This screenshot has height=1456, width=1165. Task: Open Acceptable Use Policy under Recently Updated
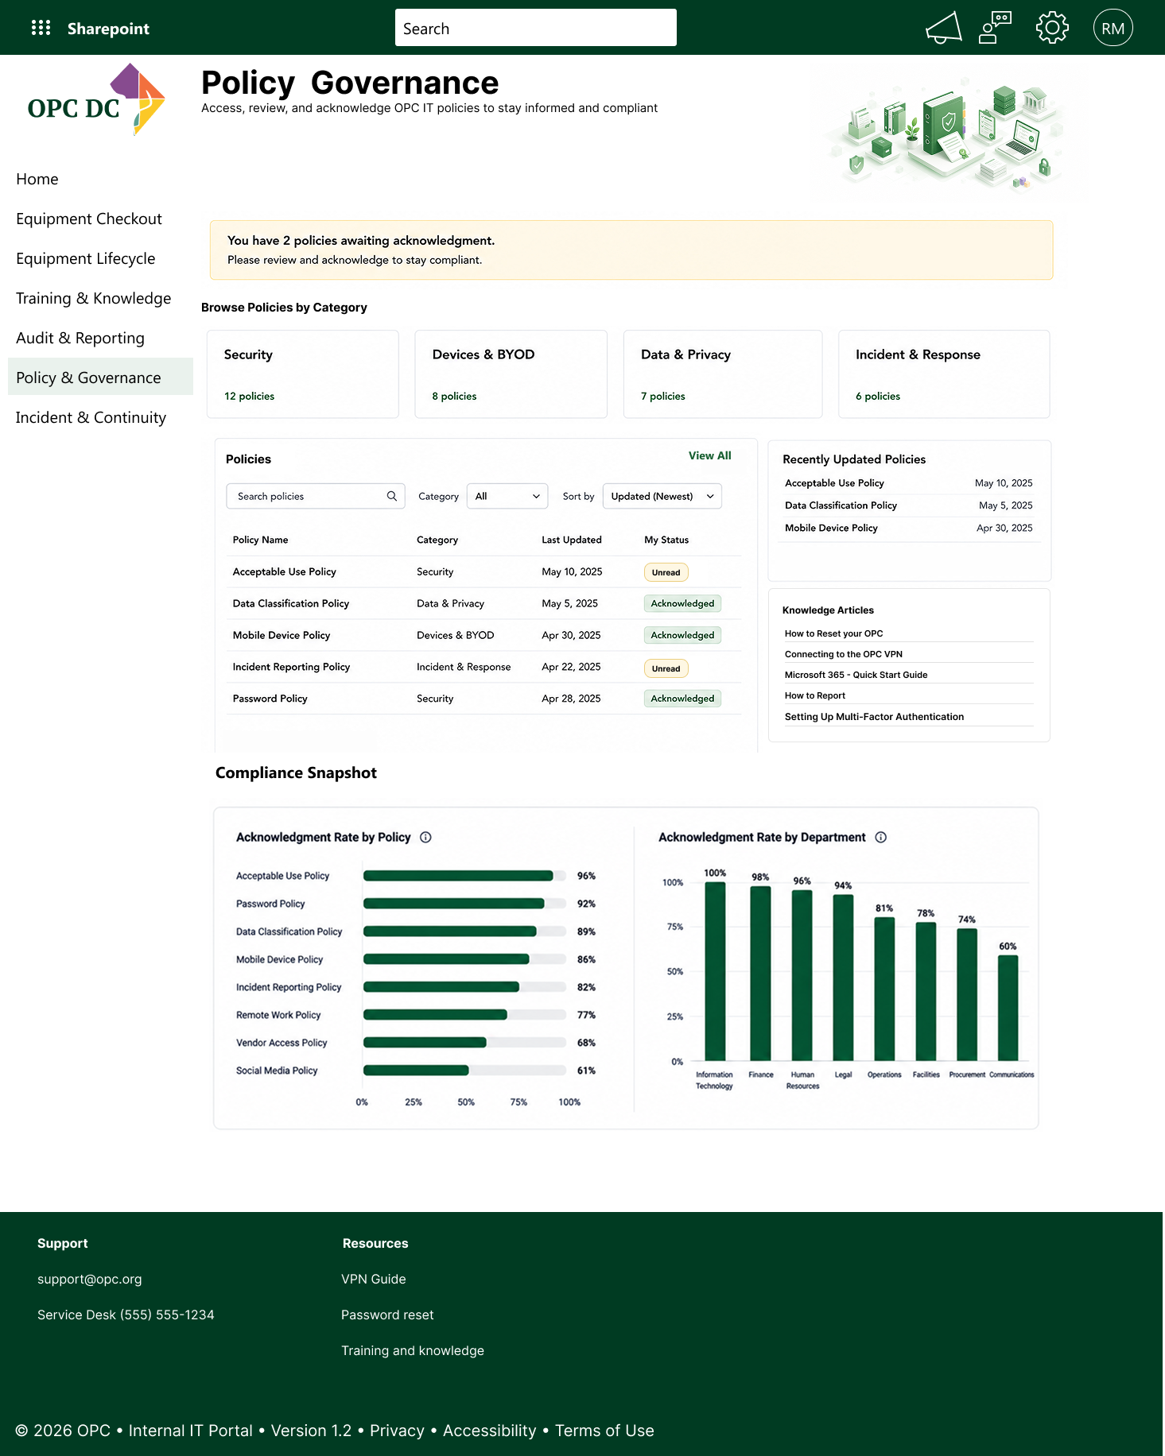[x=834, y=482]
